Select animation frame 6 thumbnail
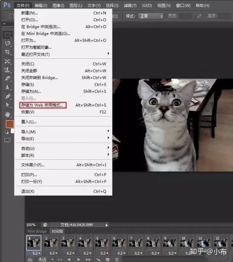Screen dimensions: 233x262 point(119,243)
